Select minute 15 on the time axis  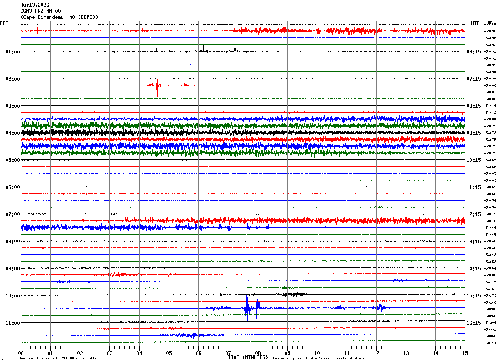pos(465,353)
